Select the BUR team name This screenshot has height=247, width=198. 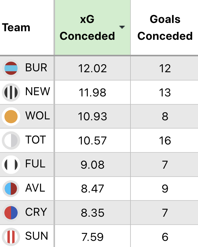pos(36,68)
